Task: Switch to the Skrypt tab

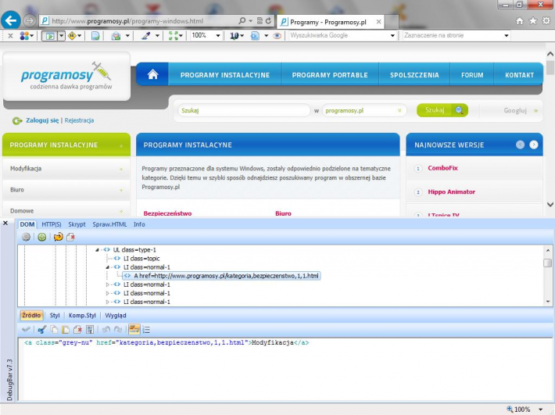Action: pos(77,224)
